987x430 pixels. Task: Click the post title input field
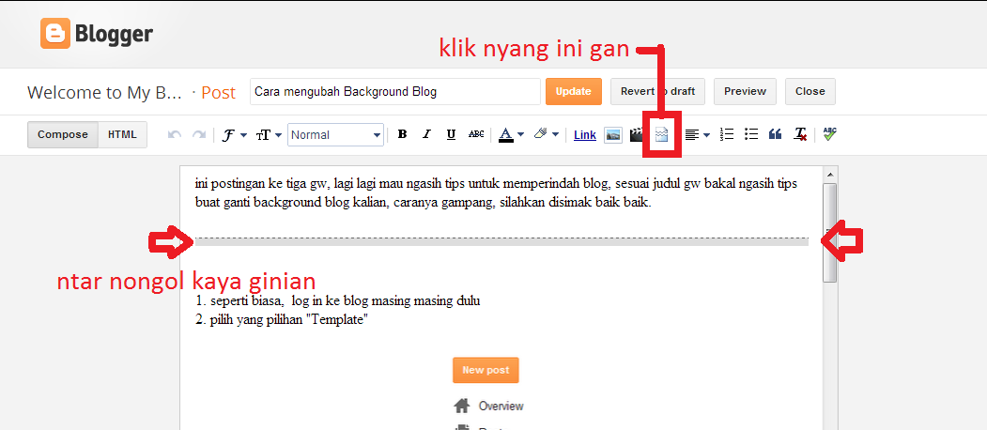395,91
